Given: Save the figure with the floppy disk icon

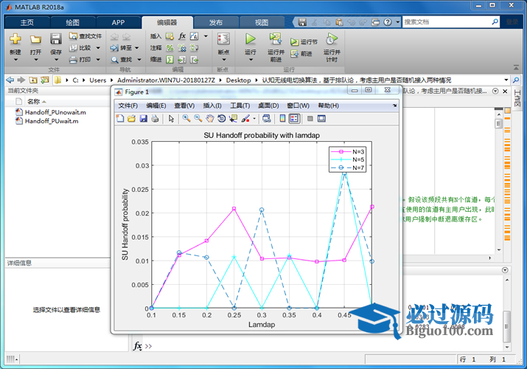Looking at the screenshot, I should [144, 118].
